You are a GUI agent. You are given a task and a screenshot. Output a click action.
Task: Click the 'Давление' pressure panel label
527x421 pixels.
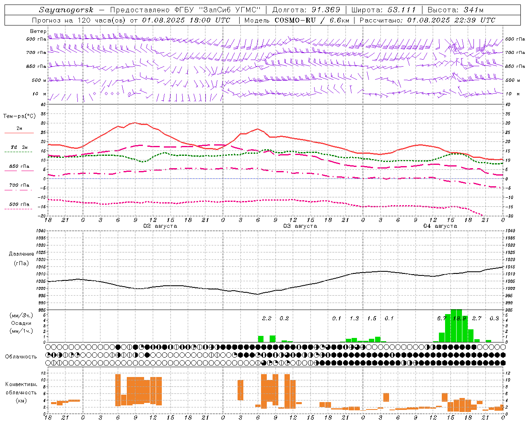click(21, 254)
